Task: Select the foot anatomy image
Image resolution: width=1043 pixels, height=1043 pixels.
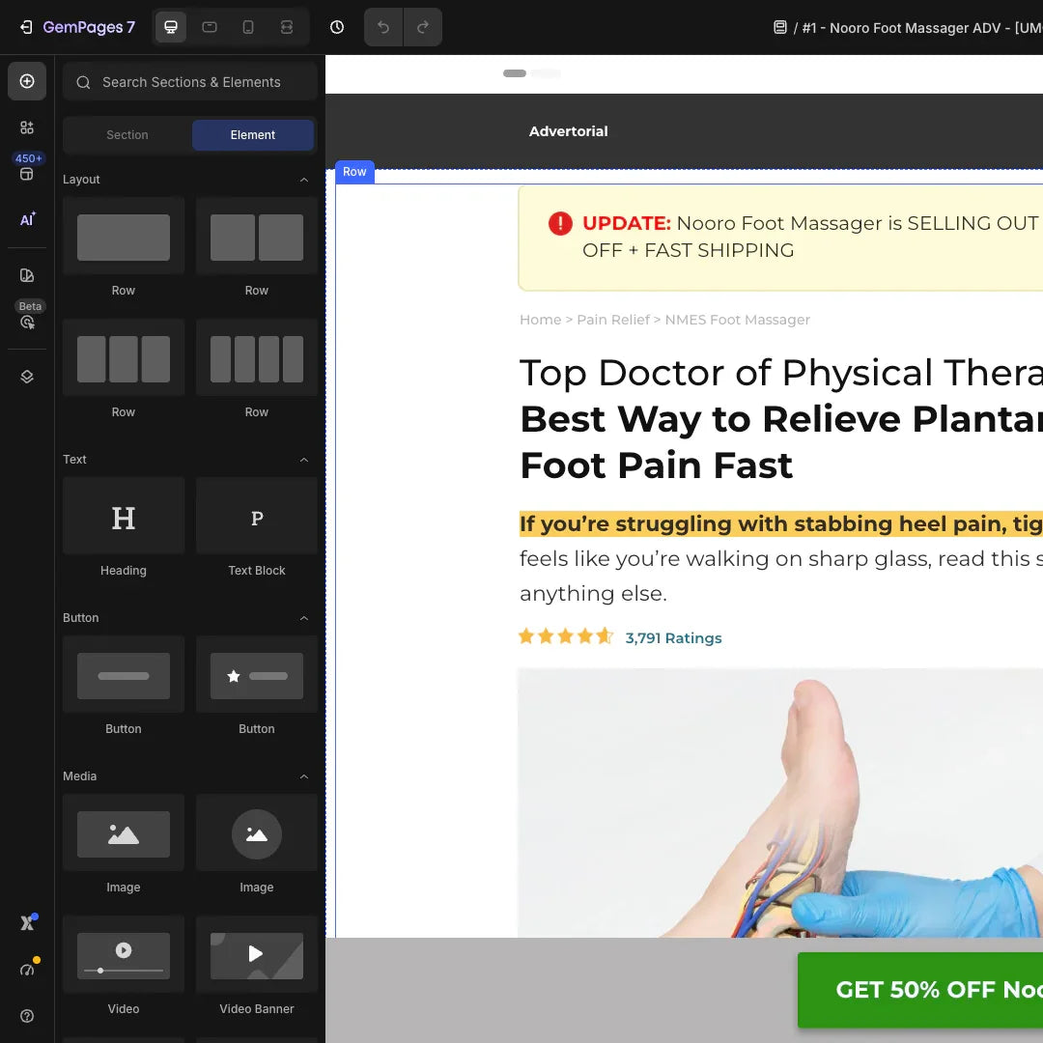Action: 779,803
